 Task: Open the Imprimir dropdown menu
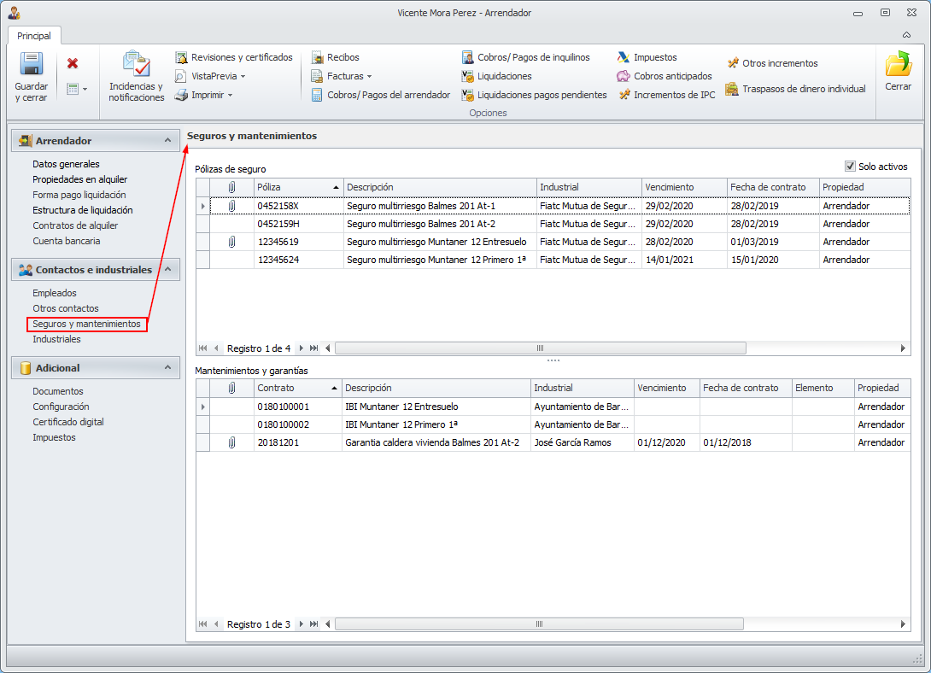230,95
